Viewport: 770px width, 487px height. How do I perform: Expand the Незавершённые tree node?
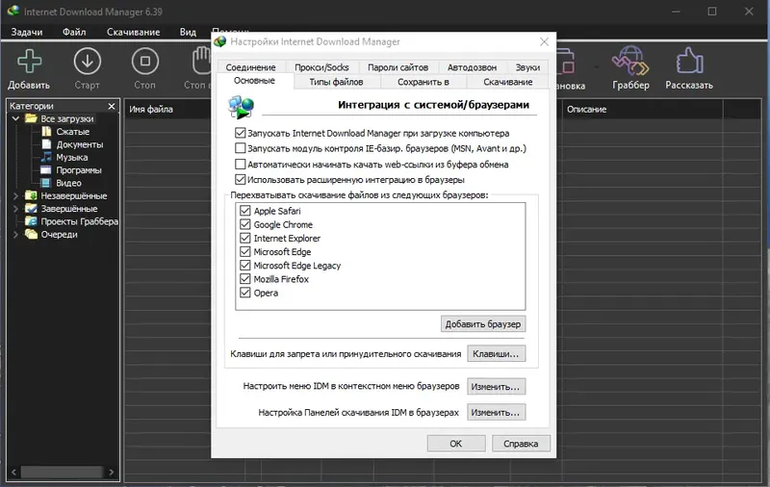pos(15,195)
